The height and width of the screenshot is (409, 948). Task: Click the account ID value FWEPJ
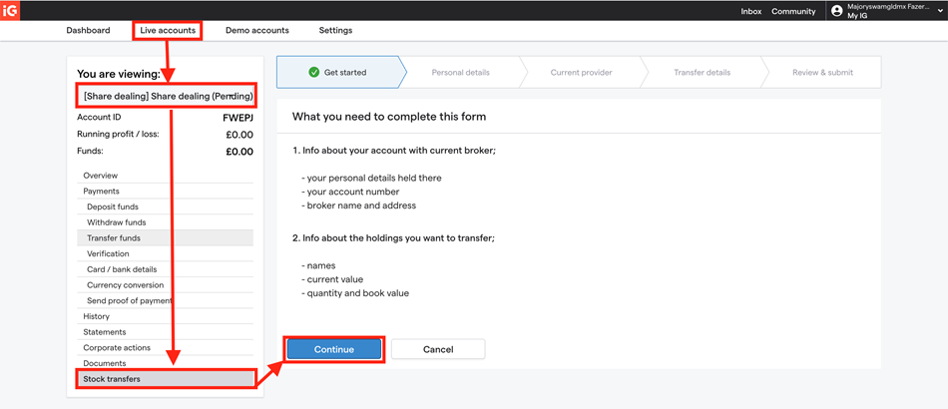tap(238, 119)
